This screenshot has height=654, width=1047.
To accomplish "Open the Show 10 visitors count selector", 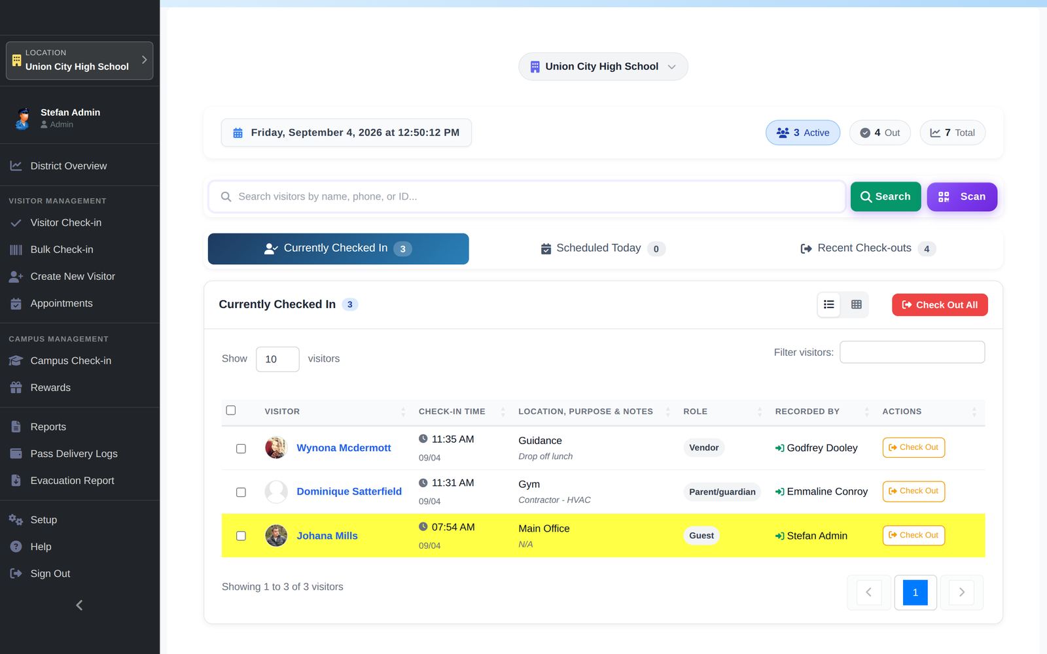I will (277, 359).
